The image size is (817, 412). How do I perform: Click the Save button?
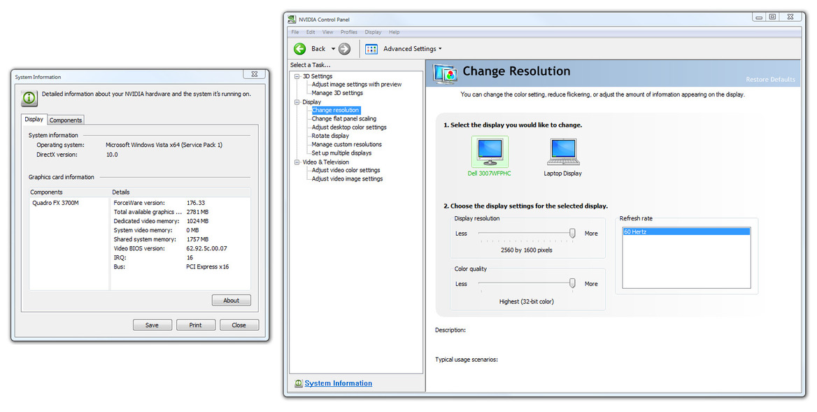click(152, 325)
